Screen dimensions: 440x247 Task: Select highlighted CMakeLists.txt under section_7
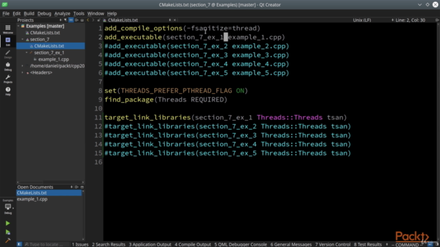pos(50,46)
